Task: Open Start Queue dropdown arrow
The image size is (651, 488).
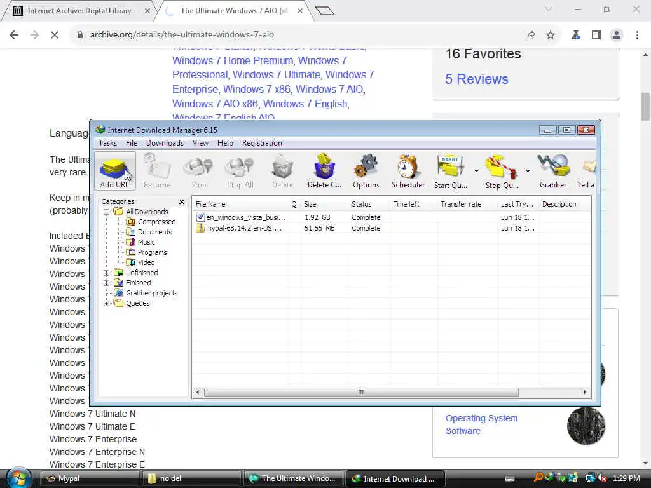Action: click(x=476, y=170)
